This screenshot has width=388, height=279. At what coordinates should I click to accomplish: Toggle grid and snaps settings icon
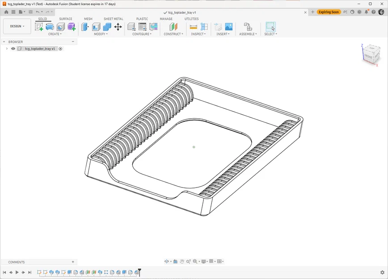click(212, 261)
